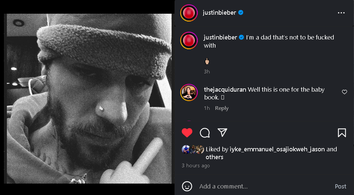Image resolution: width=354 pixels, height=195 pixels.
Task: Share the post with the paper plane icon
Action: click(x=222, y=132)
